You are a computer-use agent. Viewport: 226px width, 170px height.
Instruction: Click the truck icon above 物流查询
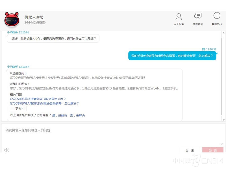[x=198, y=16]
